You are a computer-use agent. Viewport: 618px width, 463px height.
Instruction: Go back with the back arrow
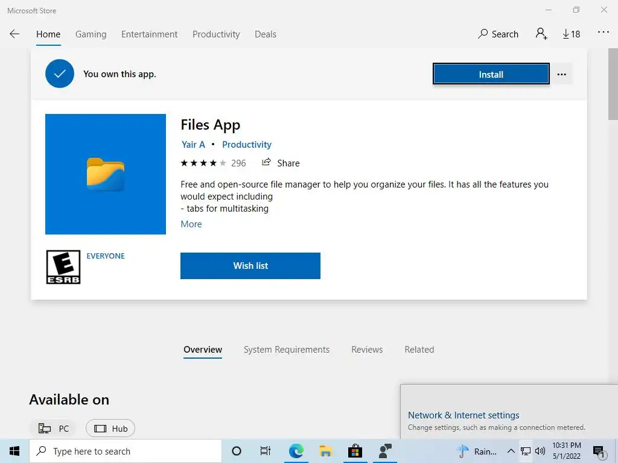pos(14,34)
